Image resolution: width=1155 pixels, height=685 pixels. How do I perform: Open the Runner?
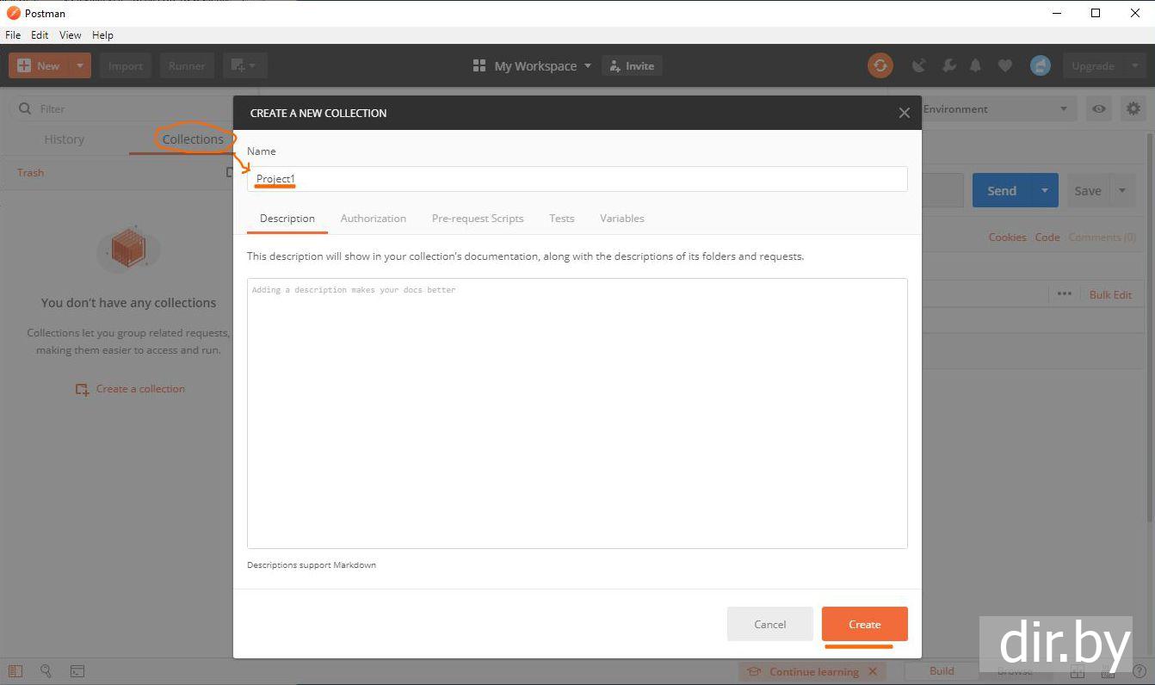187,65
